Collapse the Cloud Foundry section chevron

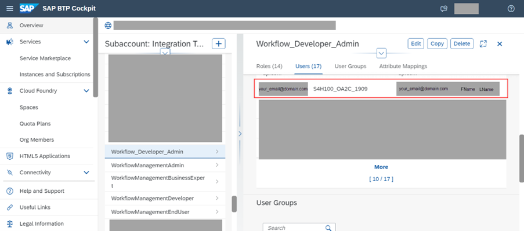pyautogui.click(x=86, y=91)
